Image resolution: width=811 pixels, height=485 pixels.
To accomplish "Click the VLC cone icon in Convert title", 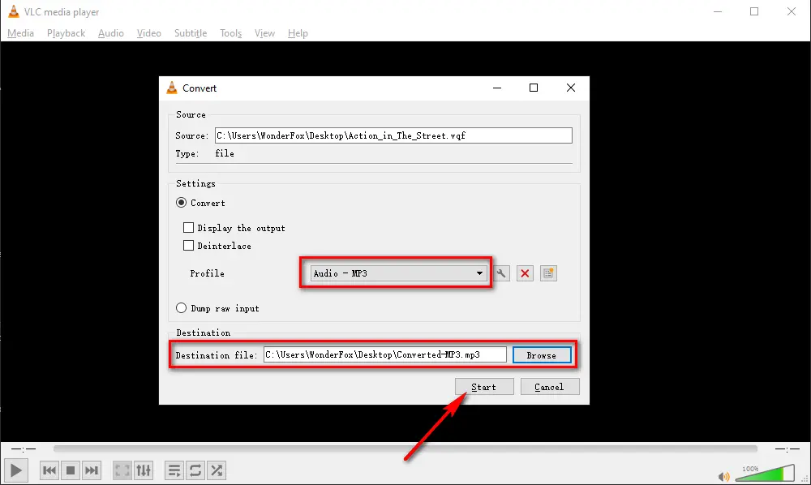I will (172, 88).
